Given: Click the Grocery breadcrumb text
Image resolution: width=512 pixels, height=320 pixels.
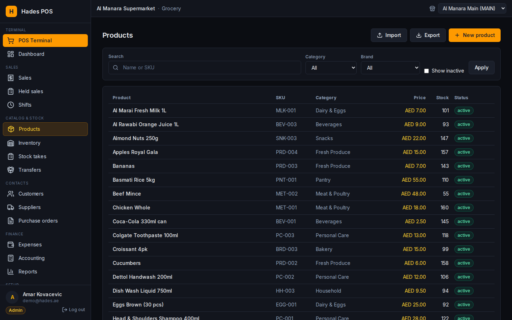Looking at the screenshot, I should (171, 9).
